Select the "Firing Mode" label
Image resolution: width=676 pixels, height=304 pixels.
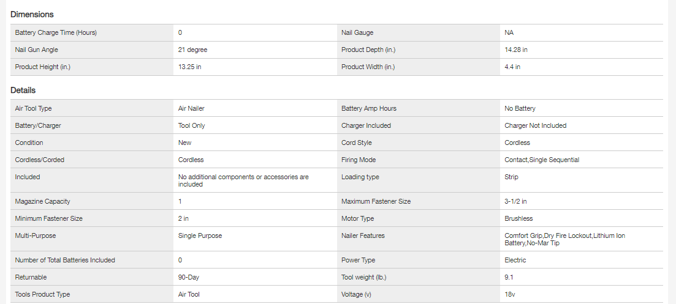[x=359, y=160]
